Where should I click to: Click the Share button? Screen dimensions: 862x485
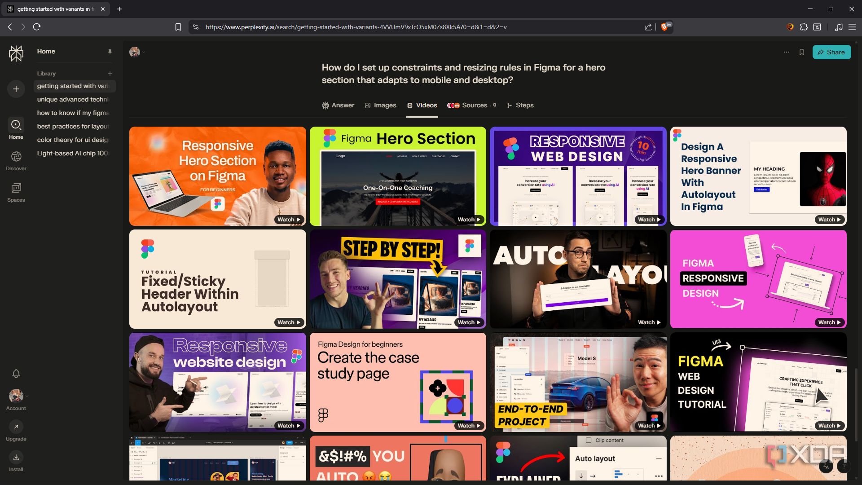tap(831, 52)
